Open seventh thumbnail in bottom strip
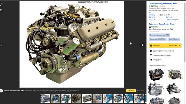The image size is (186, 104). (x=108, y=99)
